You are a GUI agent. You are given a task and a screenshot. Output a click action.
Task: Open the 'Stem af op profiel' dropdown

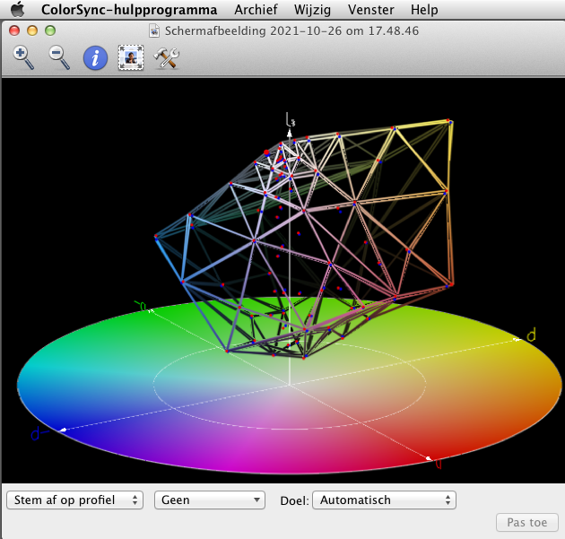click(x=74, y=500)
